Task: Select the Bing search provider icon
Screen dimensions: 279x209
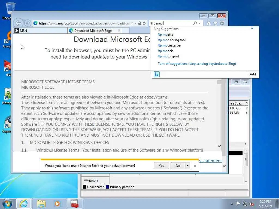Action: click(x=157, y=74)
